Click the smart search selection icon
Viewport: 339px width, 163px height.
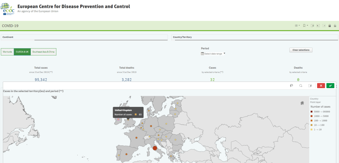pyautogui.click(x=312, y=26)
